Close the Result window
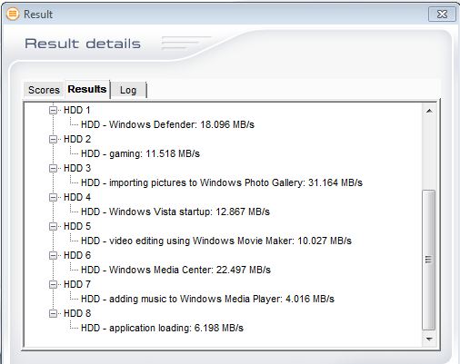Image resolution: width=460 pixels, height=364 pixels. click(442, 14)
